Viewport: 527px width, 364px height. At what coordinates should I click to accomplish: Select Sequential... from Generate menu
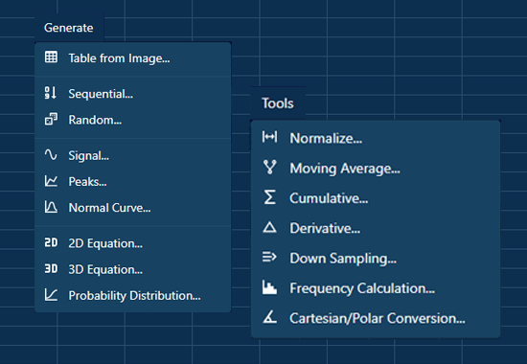[133, 94]
